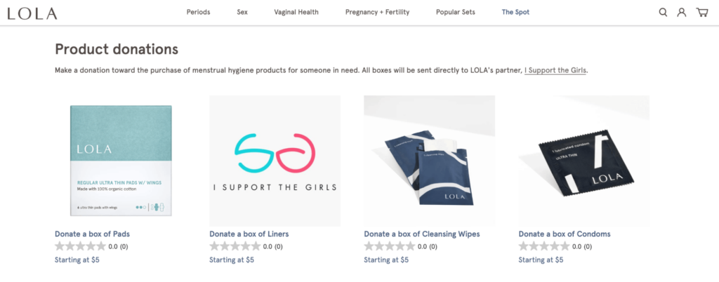
Task: Click star rating under Donate Condoms
Action: point(543,246)
